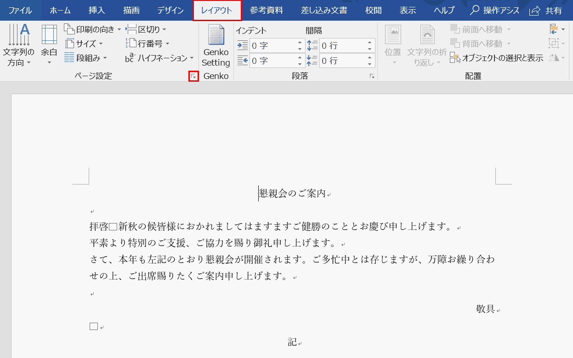Viewport: 573px width, 358px height.
Task: Open 印刷の向き orientation options
Action: coord(93,29)
